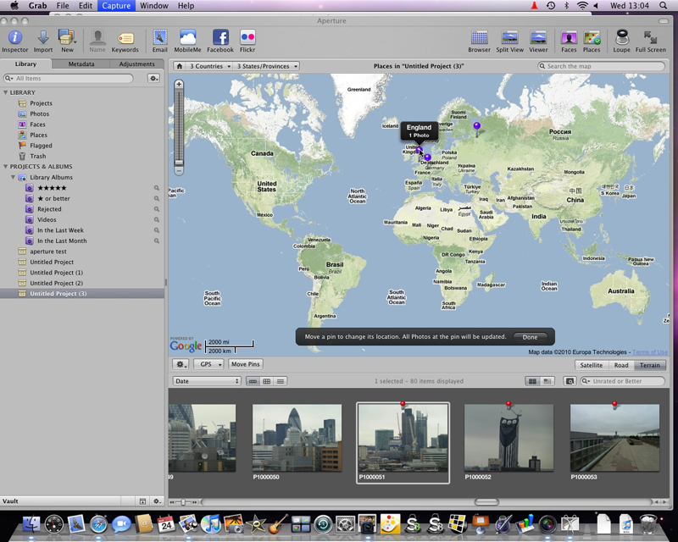Select the P1000052 thumbnail
678x542 pixels.
[x=508, y=437]
